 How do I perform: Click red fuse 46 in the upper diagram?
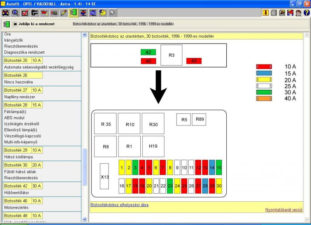point(149,61)
